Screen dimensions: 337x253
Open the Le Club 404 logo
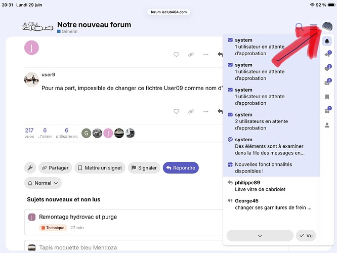coord(37,27)
